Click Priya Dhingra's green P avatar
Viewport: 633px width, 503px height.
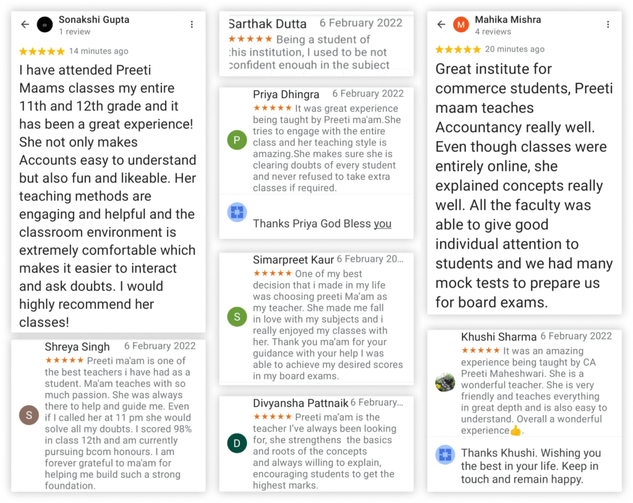237,140
